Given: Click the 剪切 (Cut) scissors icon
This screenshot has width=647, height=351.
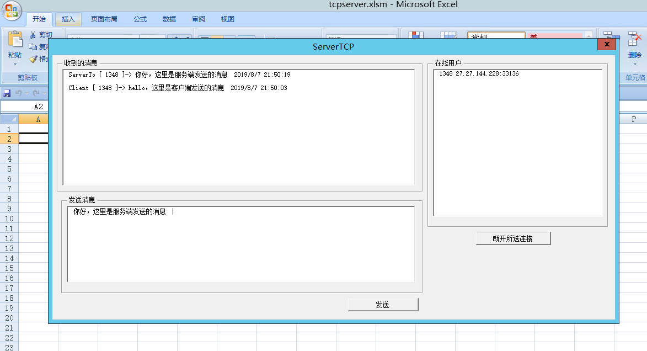Looking at the screenshot, I should [33, 34].
